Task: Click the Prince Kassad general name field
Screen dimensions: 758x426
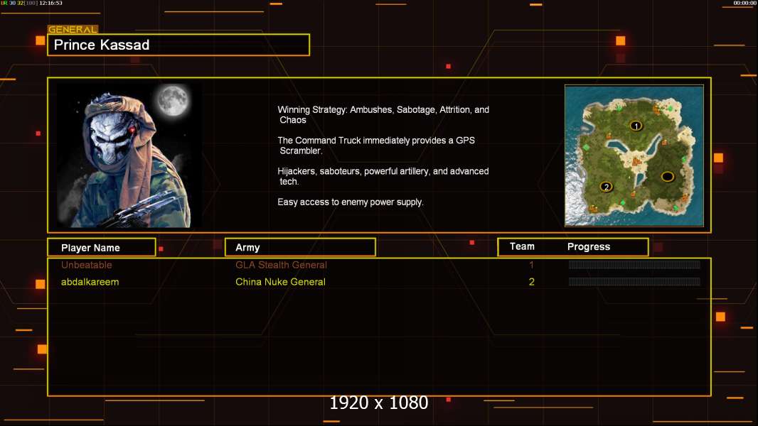Action: (x=178, y=45)
